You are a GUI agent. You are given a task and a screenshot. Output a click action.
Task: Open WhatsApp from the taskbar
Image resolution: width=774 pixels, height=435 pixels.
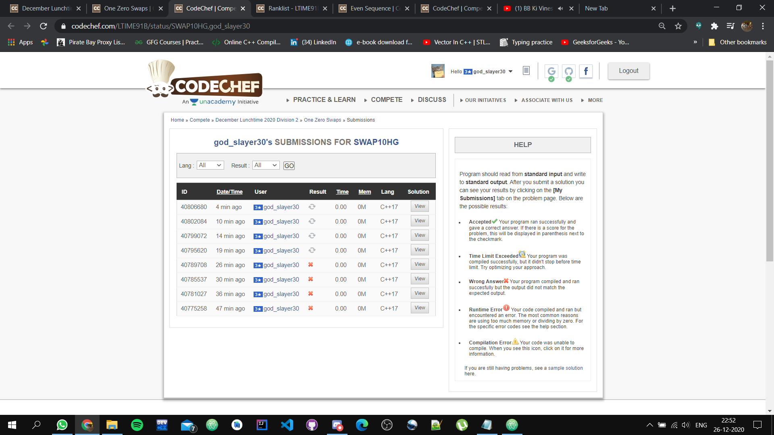(x=62, y=425)
